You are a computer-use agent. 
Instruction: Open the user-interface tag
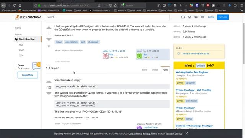[x=71, y=42]
